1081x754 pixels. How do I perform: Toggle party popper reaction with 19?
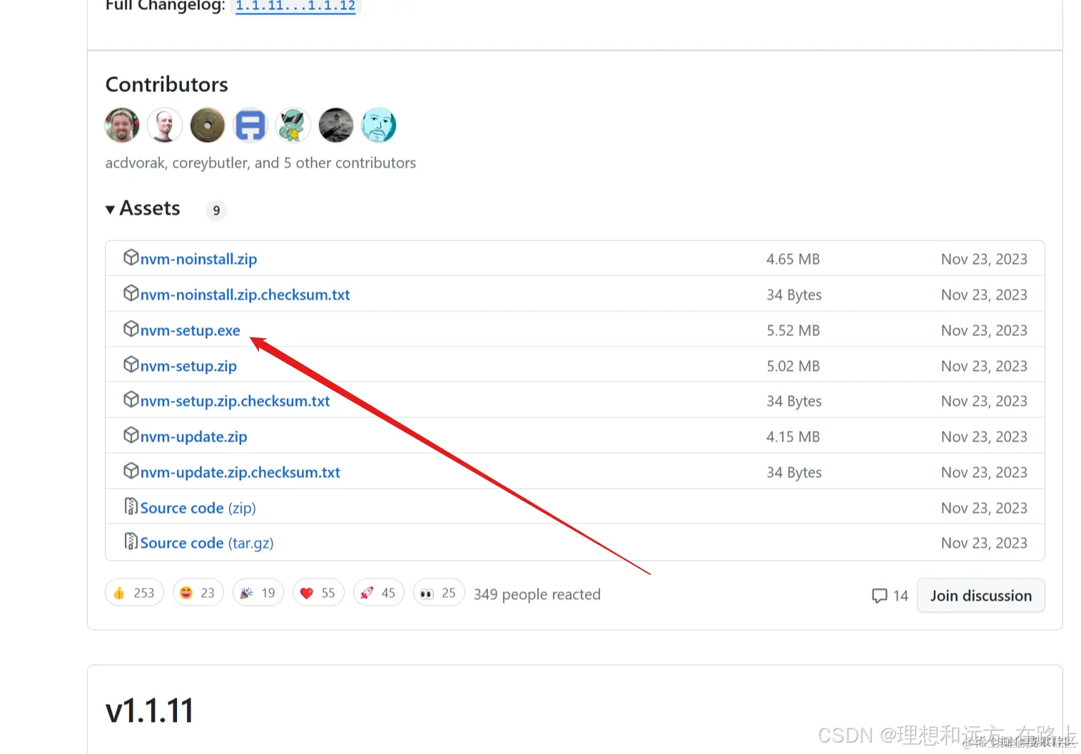click(x=258, y=593)
